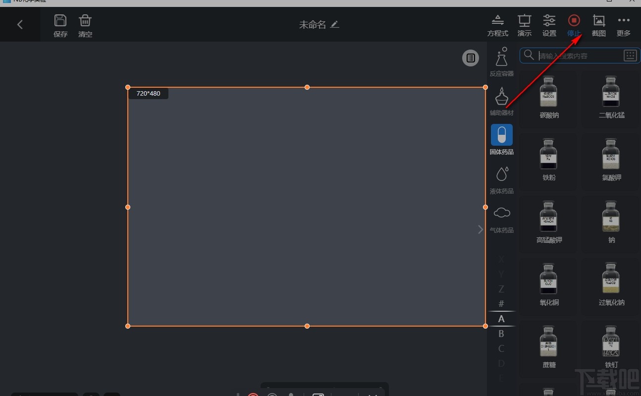
Task: Select the 反应容器 flask category
Action: click(x=502, y=62)
